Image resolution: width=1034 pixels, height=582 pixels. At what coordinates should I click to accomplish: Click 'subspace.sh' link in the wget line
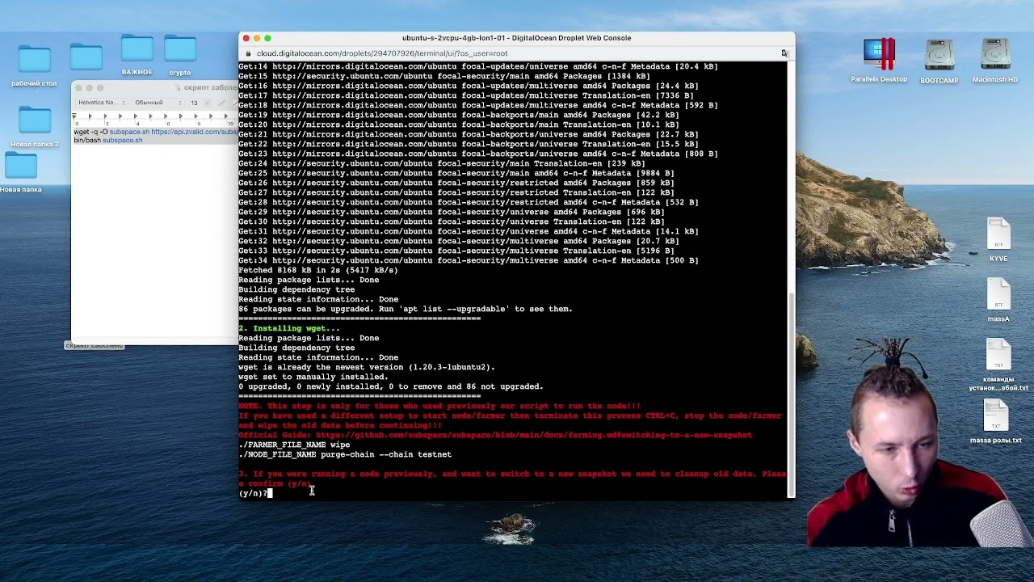pos(129,132)
